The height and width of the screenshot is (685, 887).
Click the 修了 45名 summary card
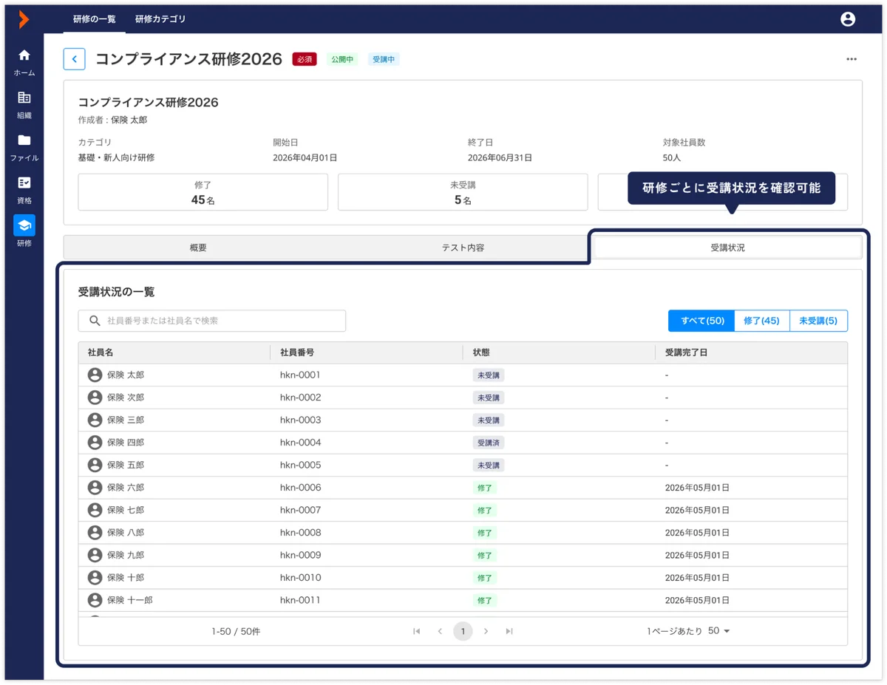203,192
